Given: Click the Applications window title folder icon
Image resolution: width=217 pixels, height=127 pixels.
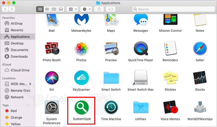Looking at the screenshot, I should pyautogui.click(x=98, y=3).
